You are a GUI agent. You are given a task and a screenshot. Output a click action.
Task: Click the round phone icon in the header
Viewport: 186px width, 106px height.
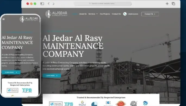click(125, 14)
